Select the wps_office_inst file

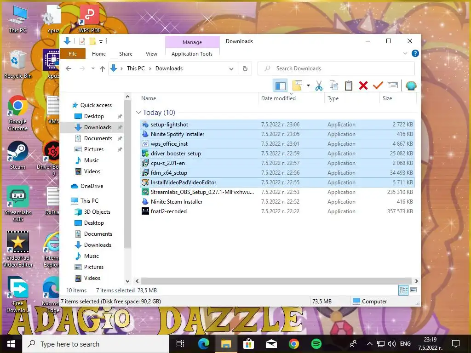tap(277, 143)
